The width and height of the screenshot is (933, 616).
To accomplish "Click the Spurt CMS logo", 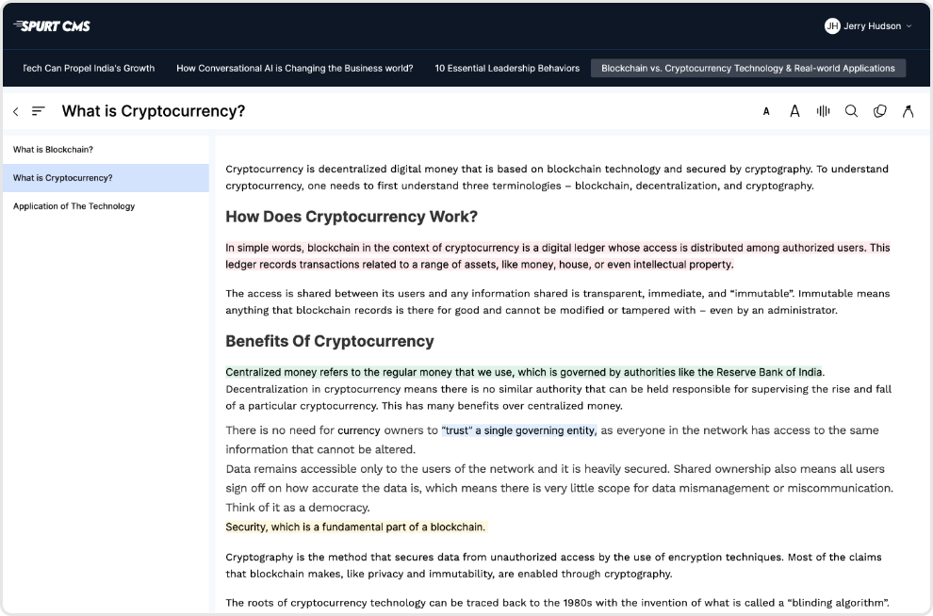I will point(52,26).
